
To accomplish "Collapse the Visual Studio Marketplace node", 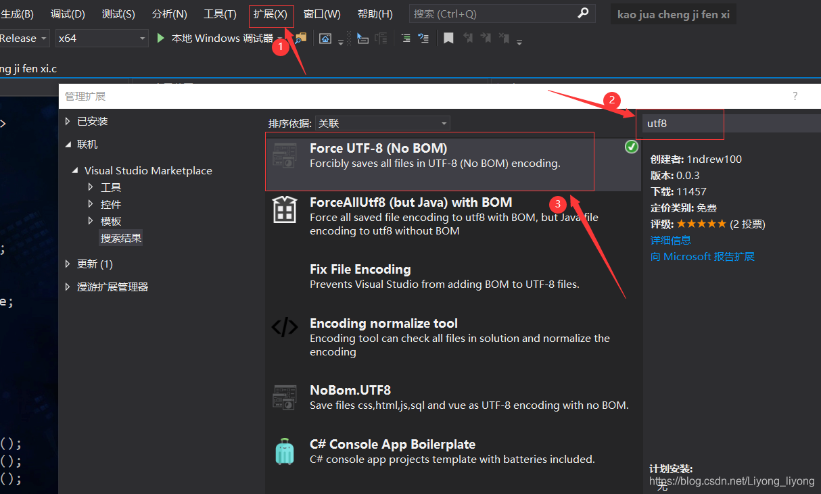I will (x=75, y=170).
